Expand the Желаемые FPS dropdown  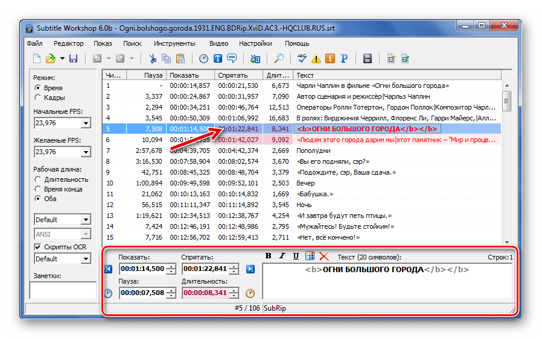85,152
